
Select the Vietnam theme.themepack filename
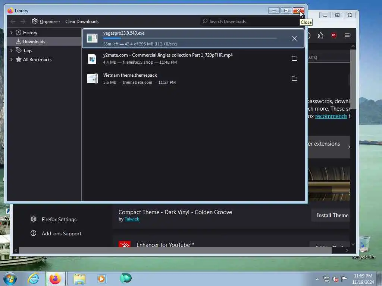click(130, 75)
